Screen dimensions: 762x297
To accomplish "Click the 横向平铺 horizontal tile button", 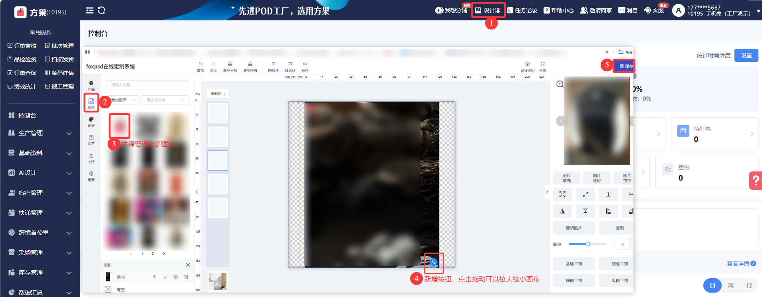I will pyautogui.click(x=574, y=280).
